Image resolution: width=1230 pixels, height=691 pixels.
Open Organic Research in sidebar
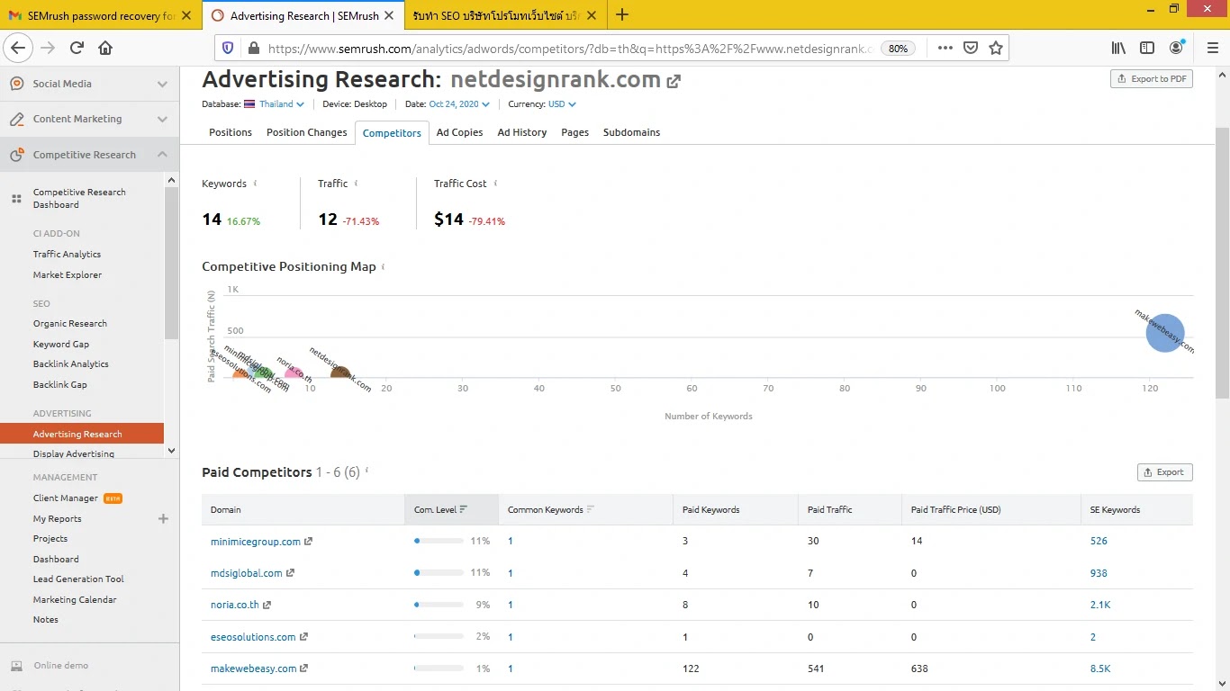[x=70, y=324]
